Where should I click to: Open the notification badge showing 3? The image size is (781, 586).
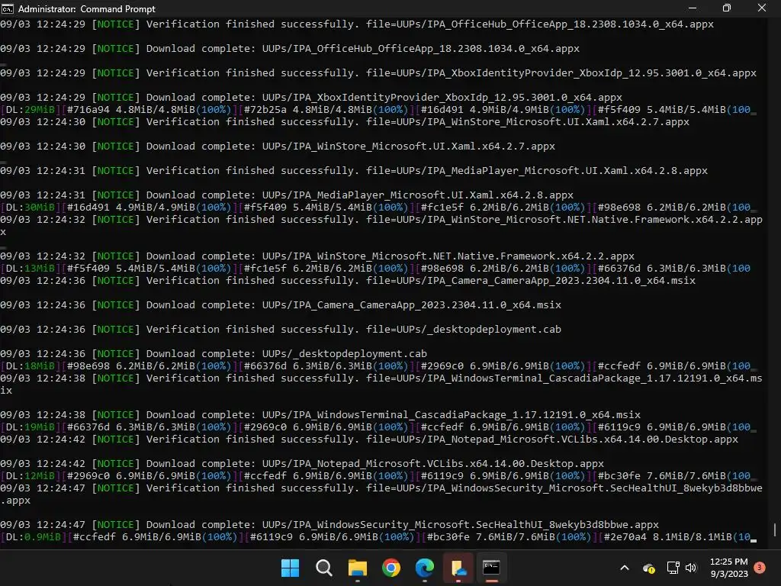coord(760,567)
